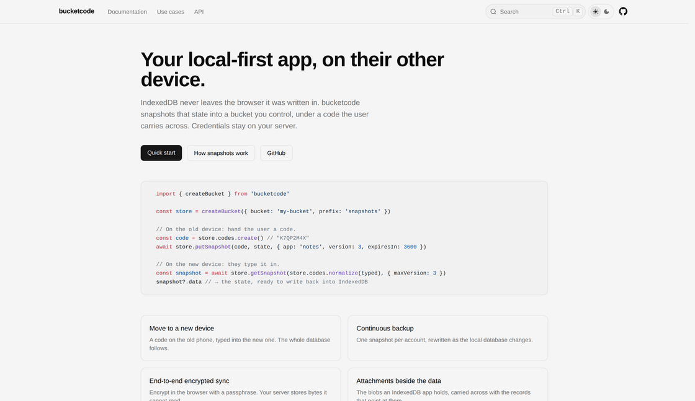Image resolution: width=695 pixels, height=401 pixels.
Task: Click the comment 'On the old device'
Action: click(x=225, y=229)
